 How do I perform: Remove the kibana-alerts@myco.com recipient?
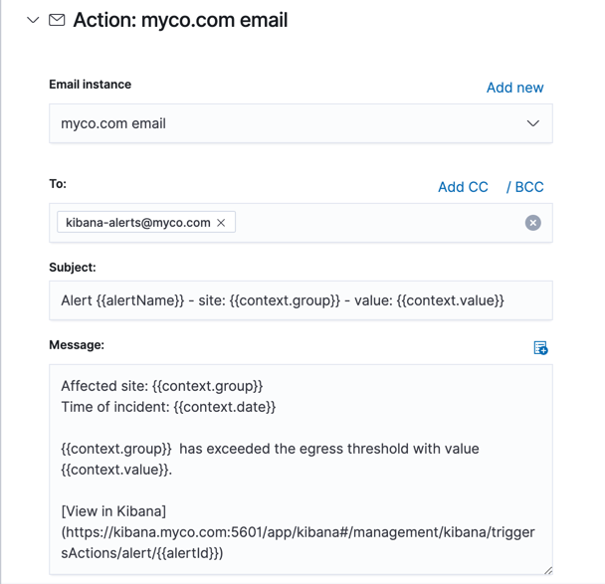[221, 223]
